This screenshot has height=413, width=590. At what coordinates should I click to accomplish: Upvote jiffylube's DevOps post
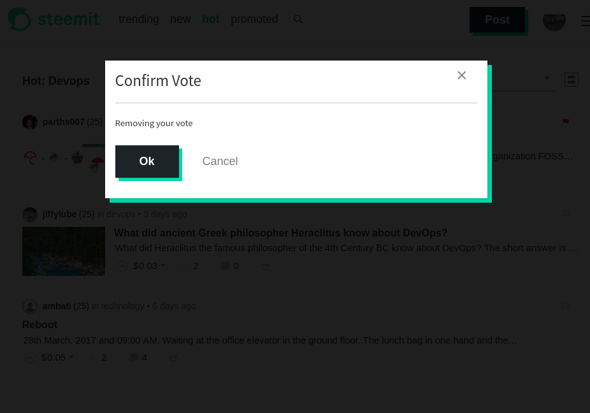[x=122, y=266]
